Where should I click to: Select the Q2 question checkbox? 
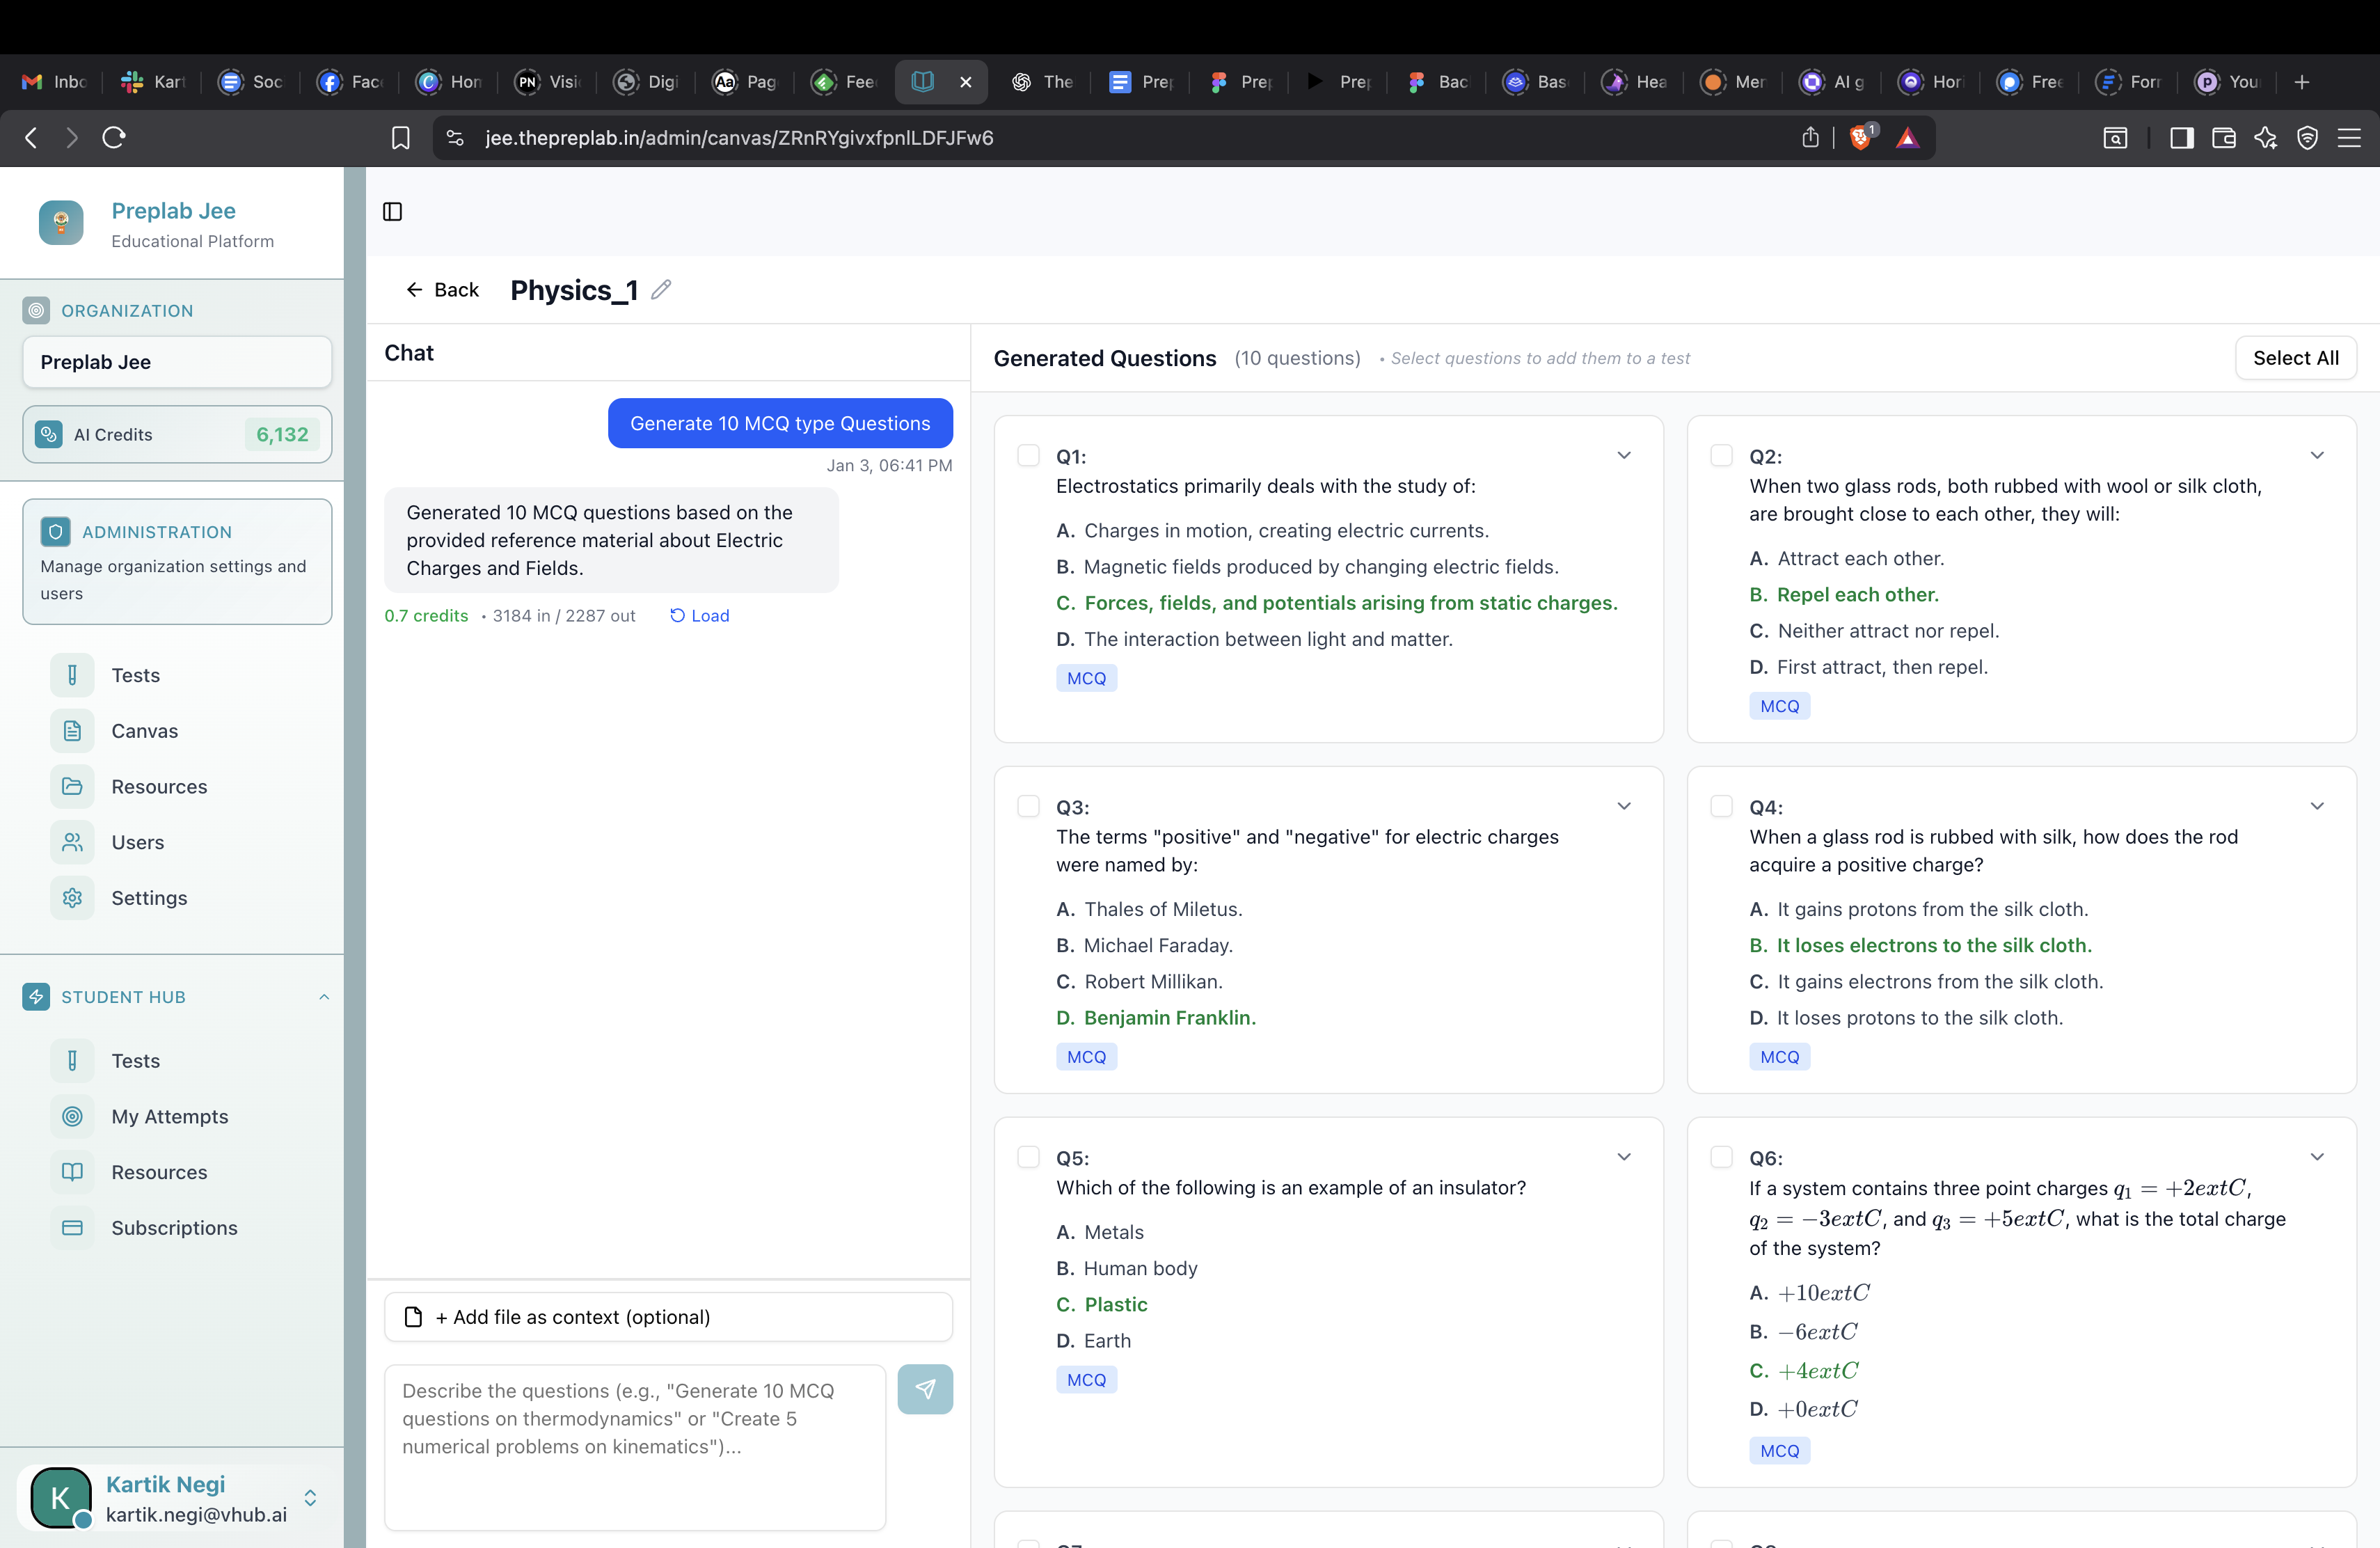(x=1721, y=455)
